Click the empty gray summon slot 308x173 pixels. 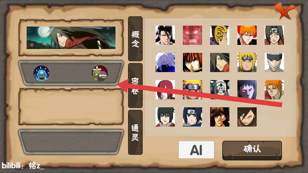pos(71,142)
